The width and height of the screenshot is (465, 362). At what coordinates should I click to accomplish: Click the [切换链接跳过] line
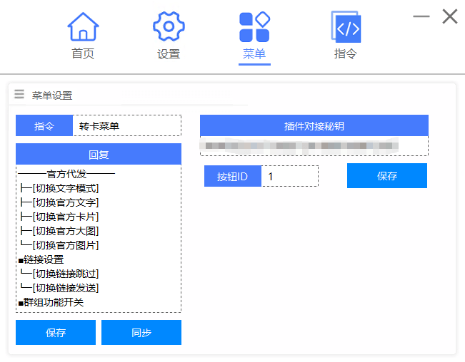pos(59,274)
